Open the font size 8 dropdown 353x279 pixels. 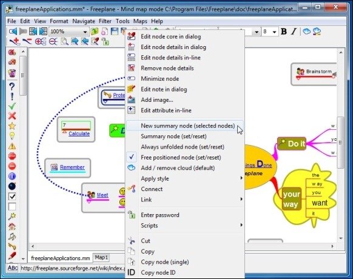coord(274,32)
